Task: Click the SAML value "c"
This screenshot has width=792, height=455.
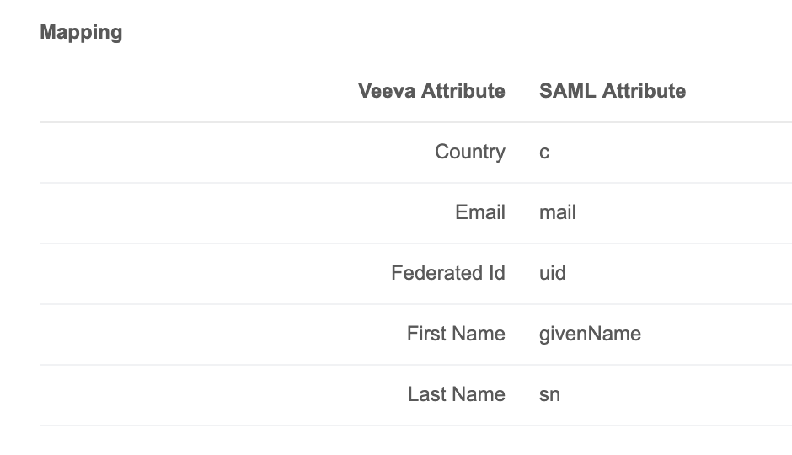Action: (x=544, y=153)
